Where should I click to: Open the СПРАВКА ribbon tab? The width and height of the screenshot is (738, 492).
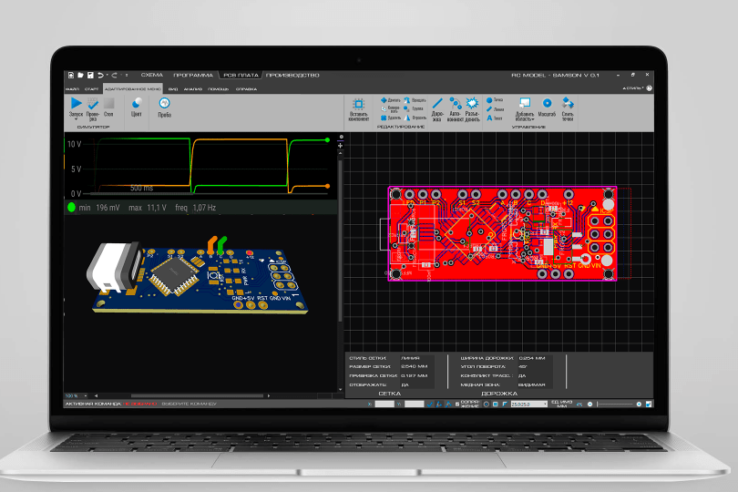(247, 88)
